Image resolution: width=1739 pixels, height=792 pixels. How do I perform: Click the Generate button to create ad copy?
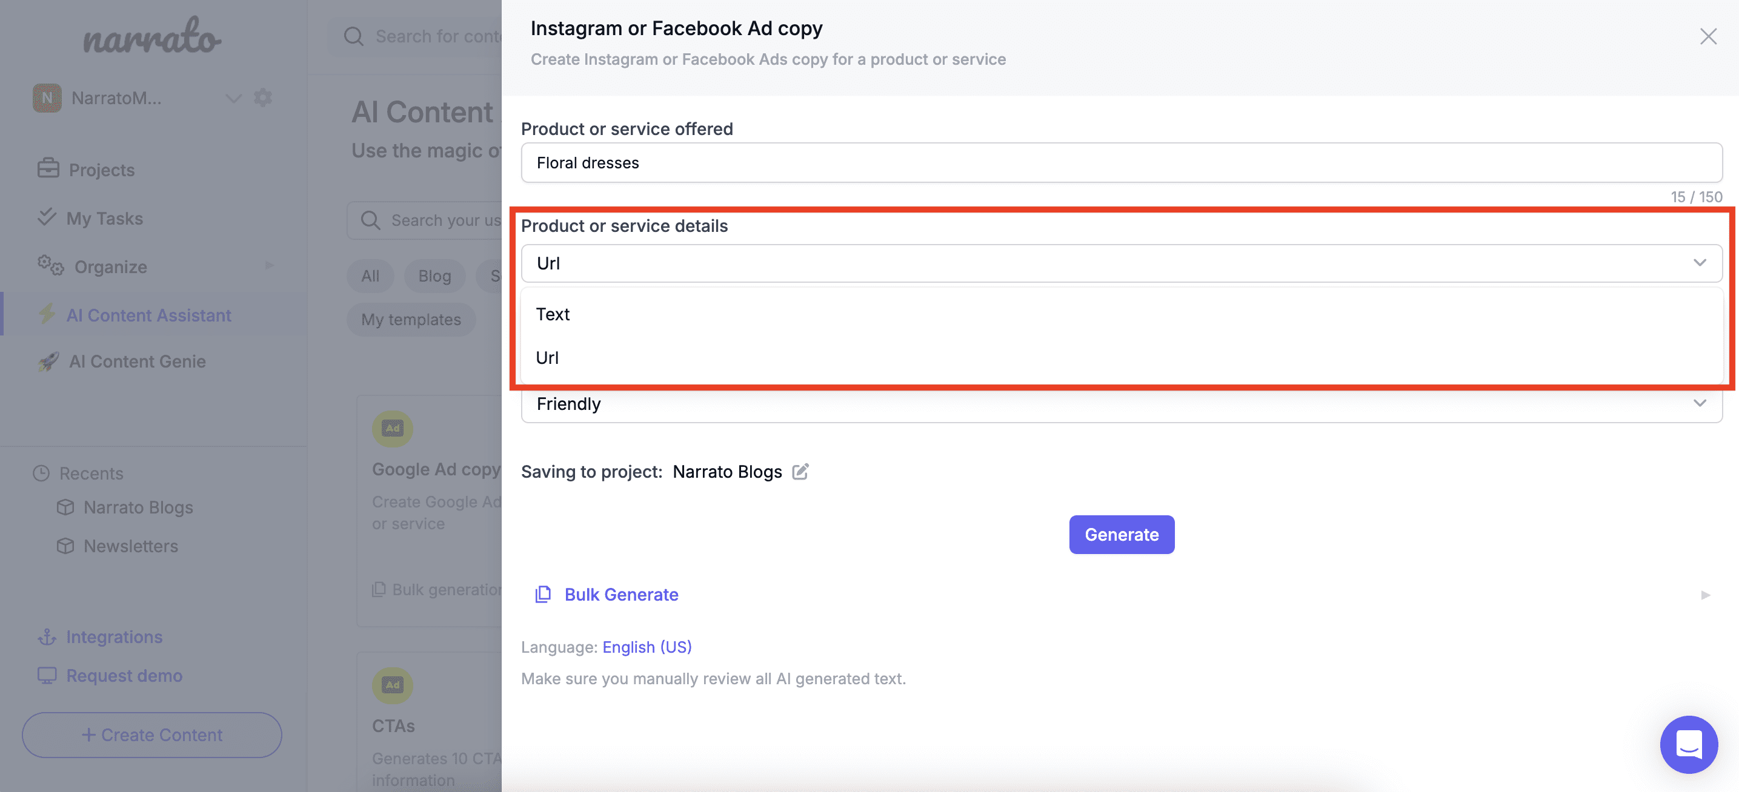[1121, 534]
